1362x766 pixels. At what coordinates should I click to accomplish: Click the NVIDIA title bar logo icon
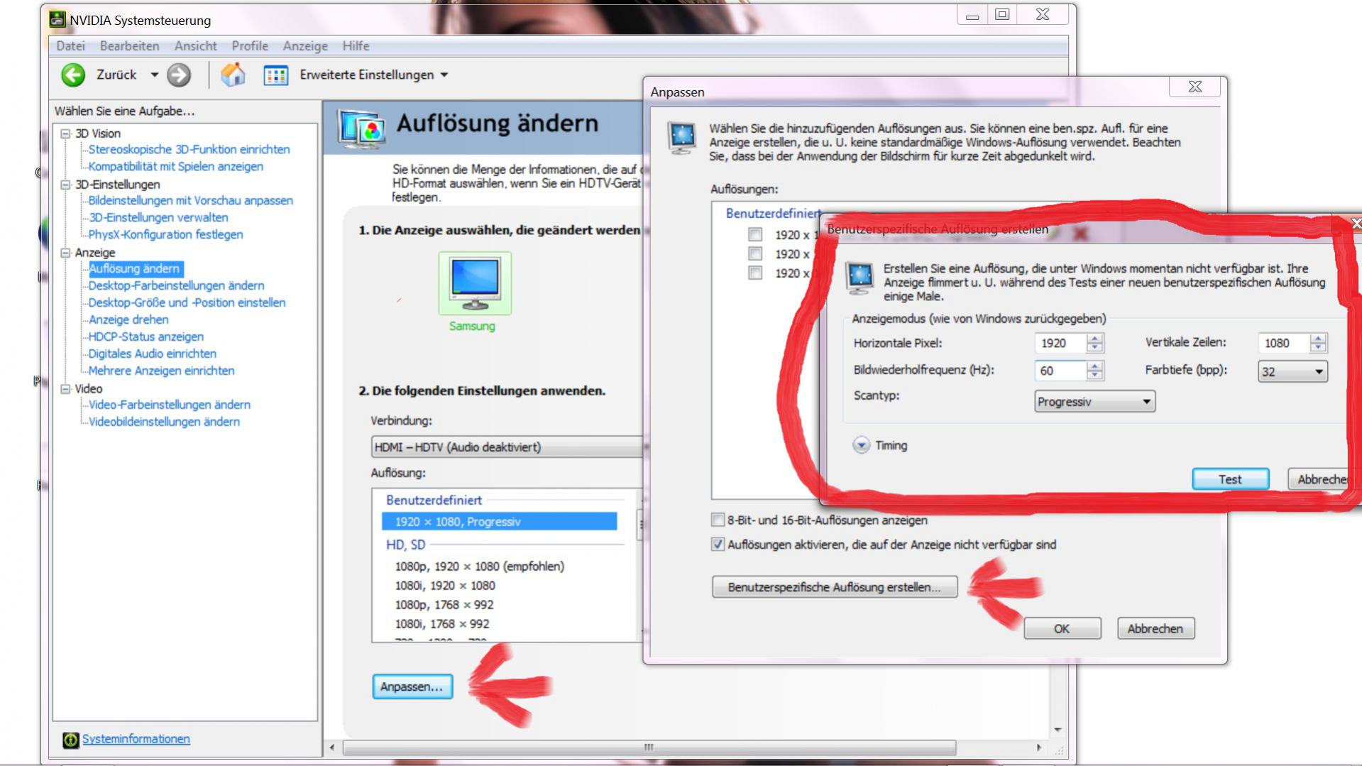tap(57, 19)
